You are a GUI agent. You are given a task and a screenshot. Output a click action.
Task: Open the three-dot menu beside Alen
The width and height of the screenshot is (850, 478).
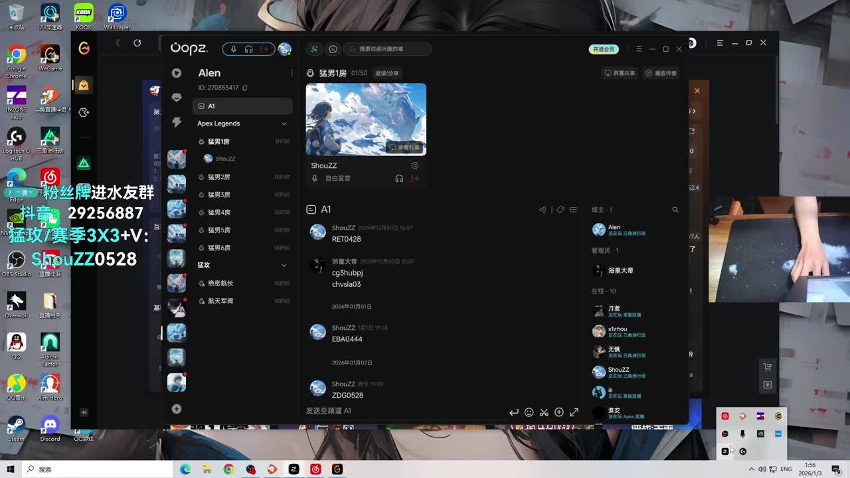tap(292, 73)
